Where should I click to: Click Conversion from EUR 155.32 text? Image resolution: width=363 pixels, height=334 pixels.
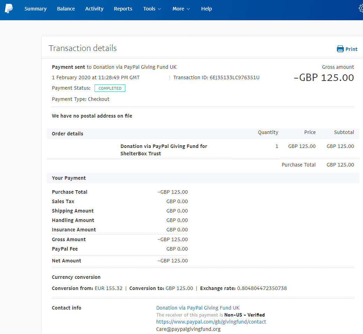(x=87, y=288)
